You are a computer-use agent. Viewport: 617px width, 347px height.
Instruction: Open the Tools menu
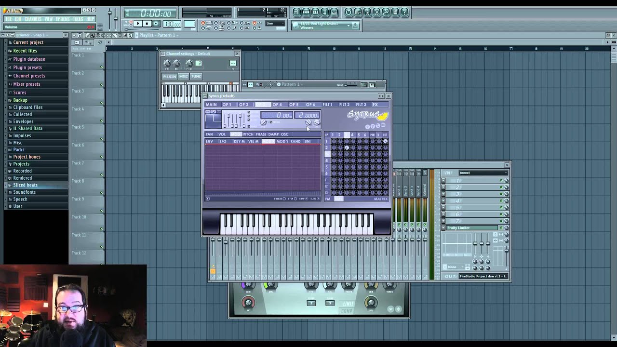point(78,19)
